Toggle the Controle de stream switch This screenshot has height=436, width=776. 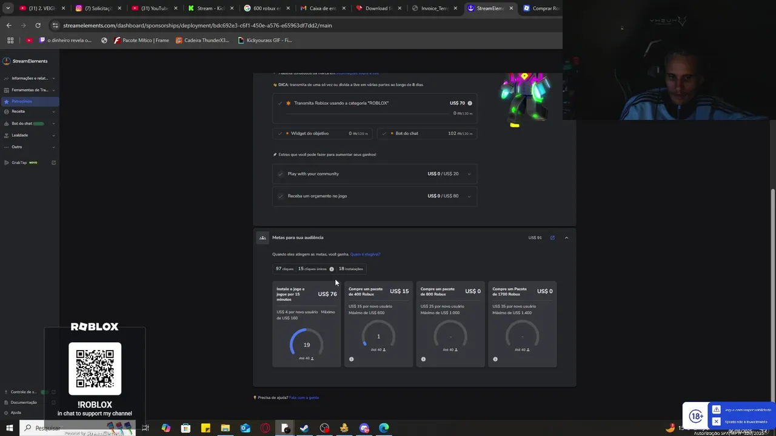pos(44,392)
